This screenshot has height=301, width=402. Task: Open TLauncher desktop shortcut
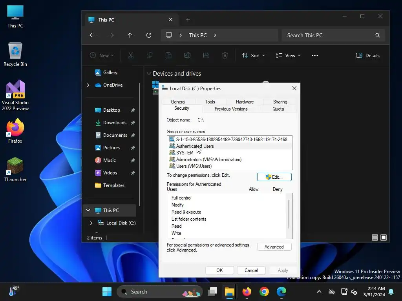[15, 169]
